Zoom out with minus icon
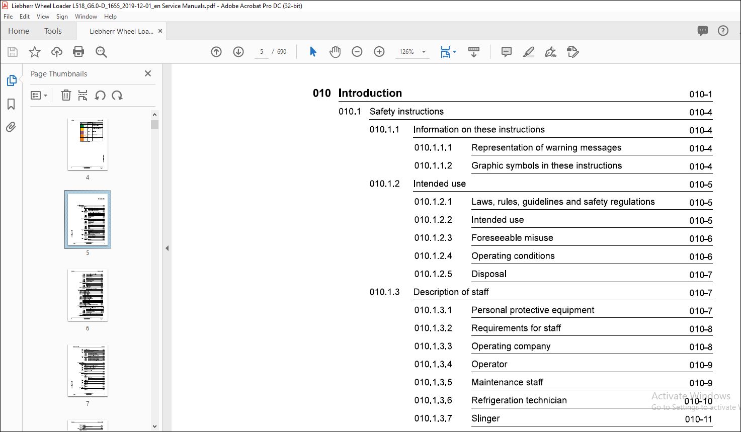The image size is (741, 432). [357, 52]
